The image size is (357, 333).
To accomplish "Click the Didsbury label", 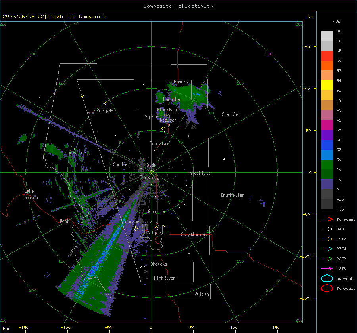I will pos(150,177).
